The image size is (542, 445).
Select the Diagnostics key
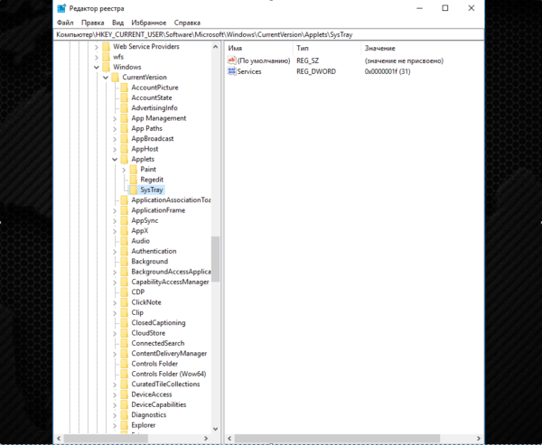coord(149,414)
